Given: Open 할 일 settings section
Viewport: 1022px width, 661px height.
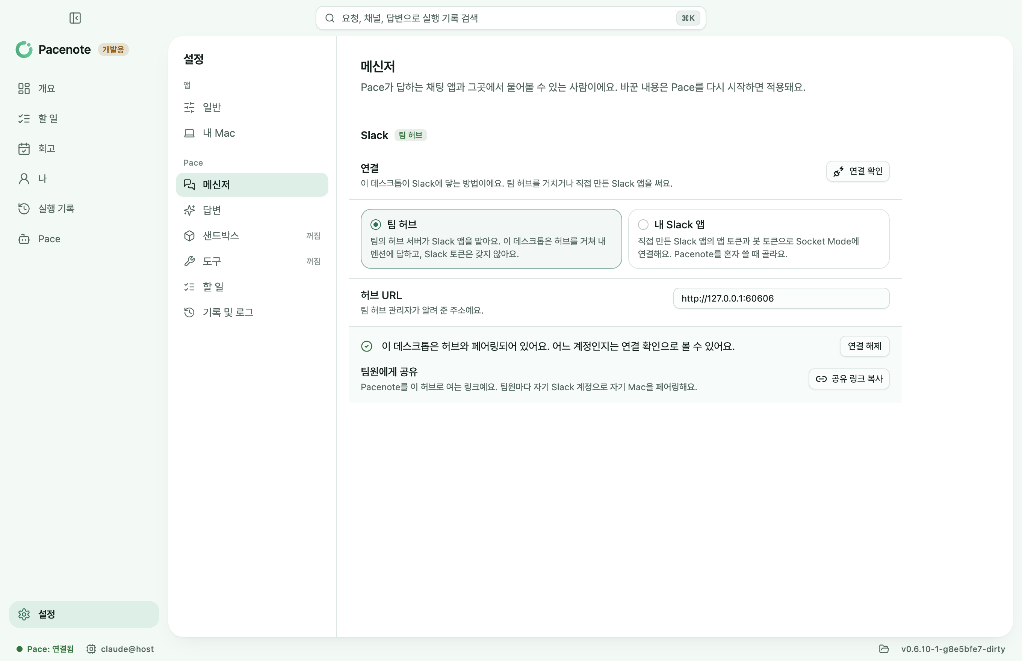Looking at the screenshot, I should point(252,287).
